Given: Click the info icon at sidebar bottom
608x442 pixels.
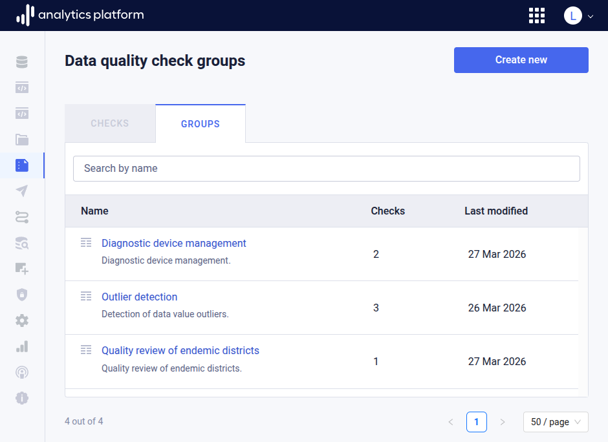Looking at the screenshot, I should (21, 398).
